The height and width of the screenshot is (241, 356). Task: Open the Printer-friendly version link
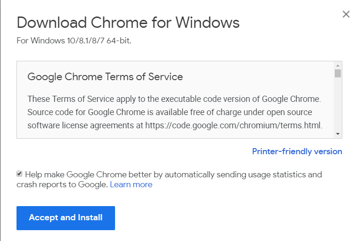[297, 151]
